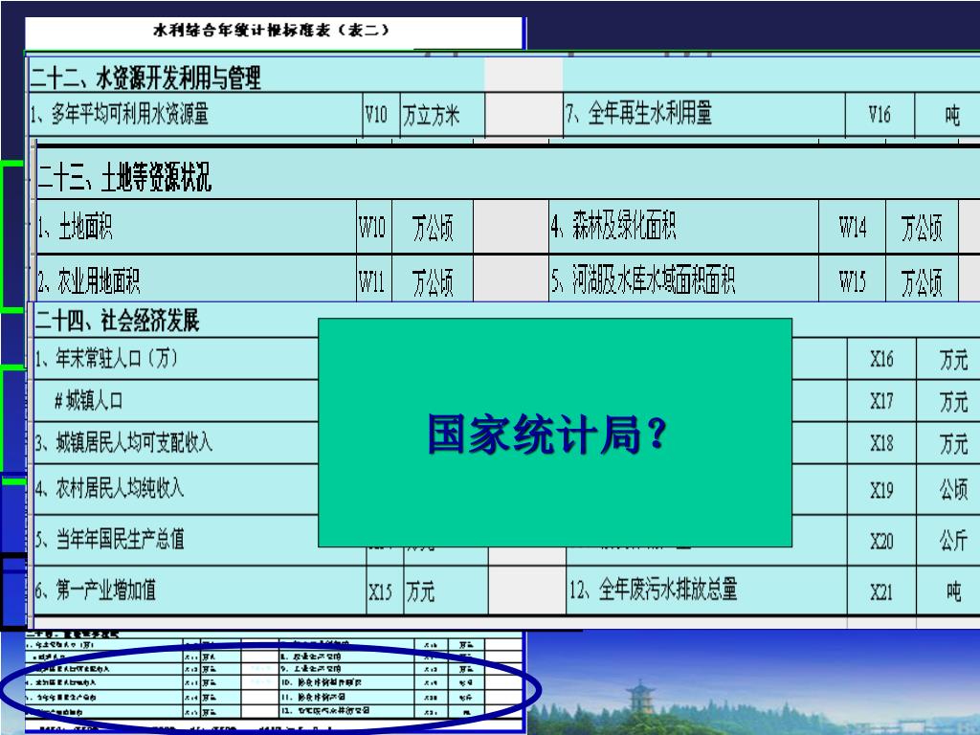Screen dimensions: 980x735
Task: Click the code cell V10
Action: point(376,115)
